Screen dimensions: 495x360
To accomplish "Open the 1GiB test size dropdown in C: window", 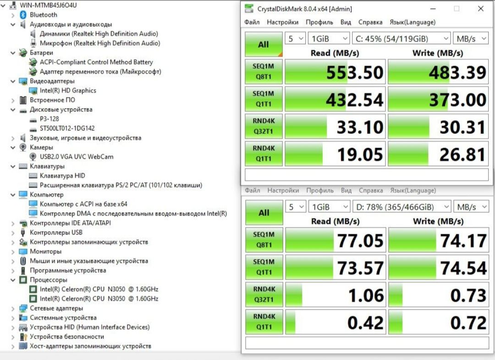I will point(329,39).
